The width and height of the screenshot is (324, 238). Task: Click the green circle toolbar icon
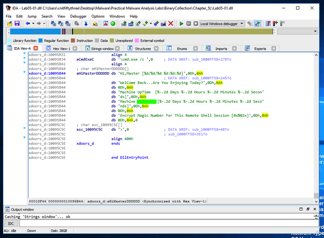pos(113,24)
